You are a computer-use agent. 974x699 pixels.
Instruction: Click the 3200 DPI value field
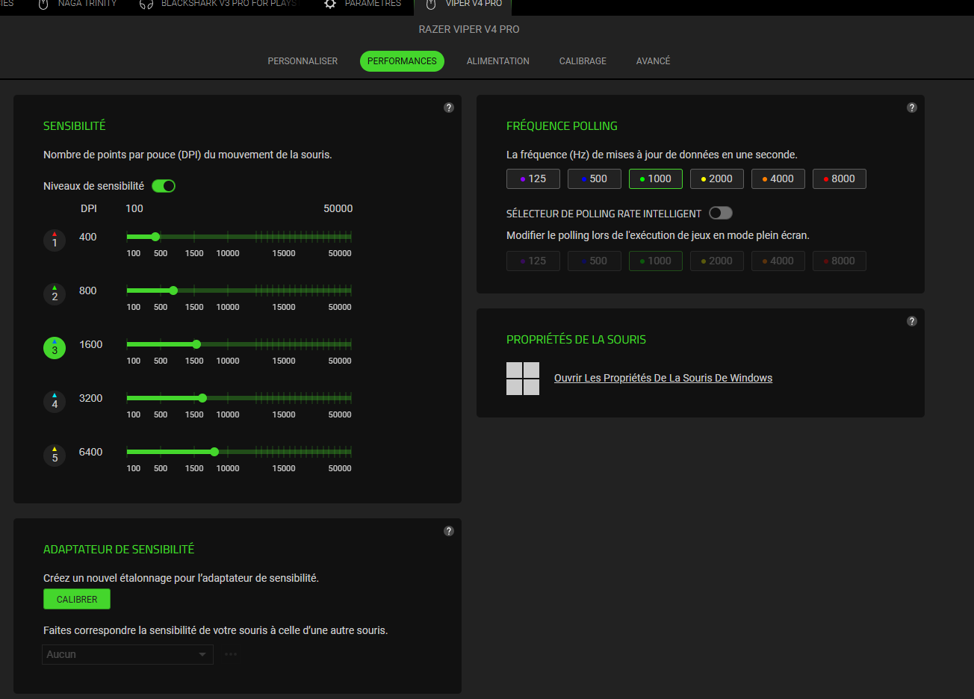pos(91,398)
